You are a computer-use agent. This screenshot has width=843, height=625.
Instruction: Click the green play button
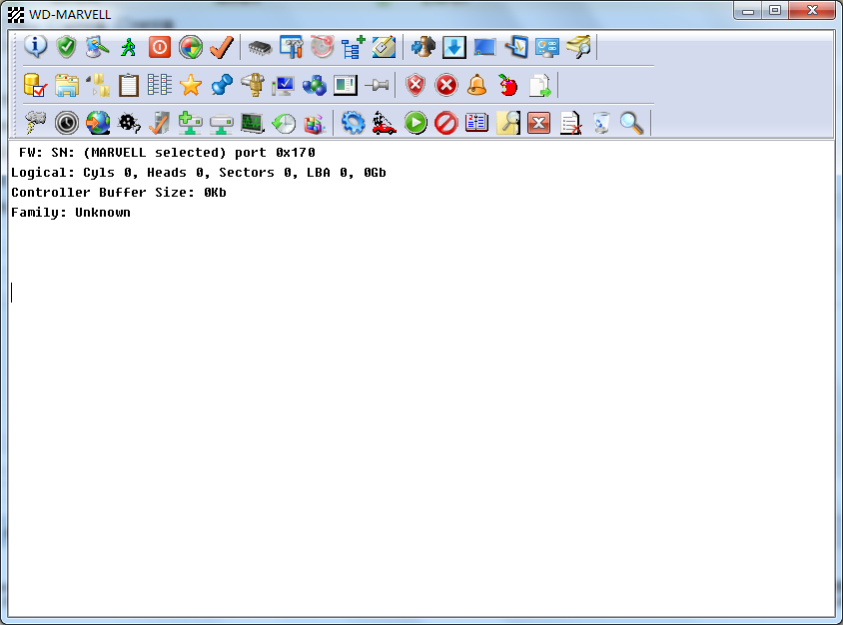416,123
